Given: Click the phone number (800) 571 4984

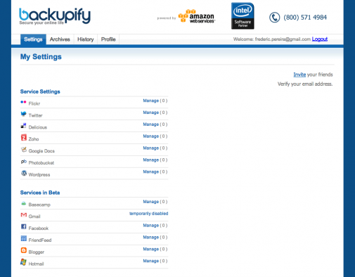Looking at the screenshot, I should click(305, 18).
